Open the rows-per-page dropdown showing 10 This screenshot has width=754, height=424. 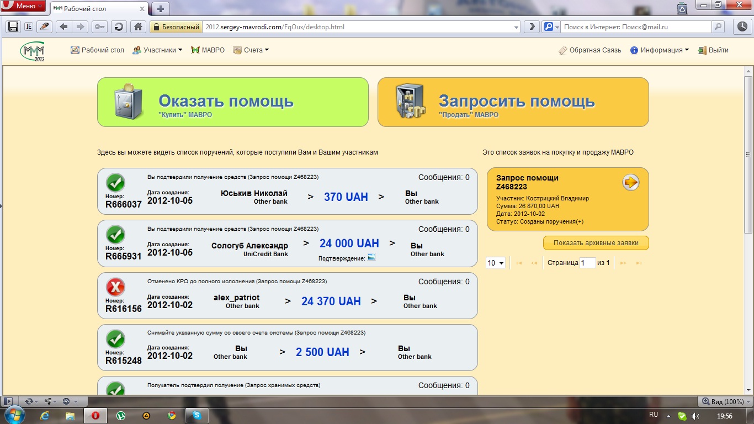click(496, 263)
